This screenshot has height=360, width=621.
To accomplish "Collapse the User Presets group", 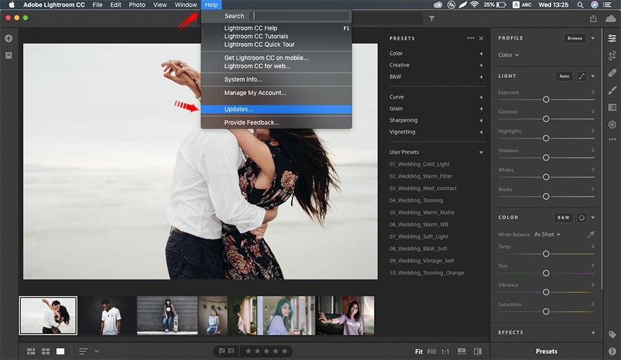I will pyautogui.click(x=481, y=152).
